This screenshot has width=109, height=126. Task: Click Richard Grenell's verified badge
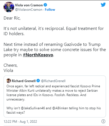point(38,81)
